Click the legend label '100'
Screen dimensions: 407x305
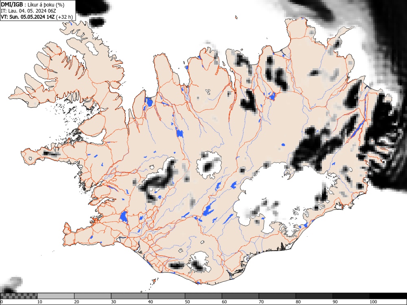tap(373, 302)
